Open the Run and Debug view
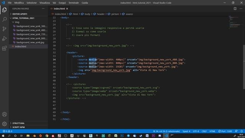245x138 pixels. click(4, 38)
